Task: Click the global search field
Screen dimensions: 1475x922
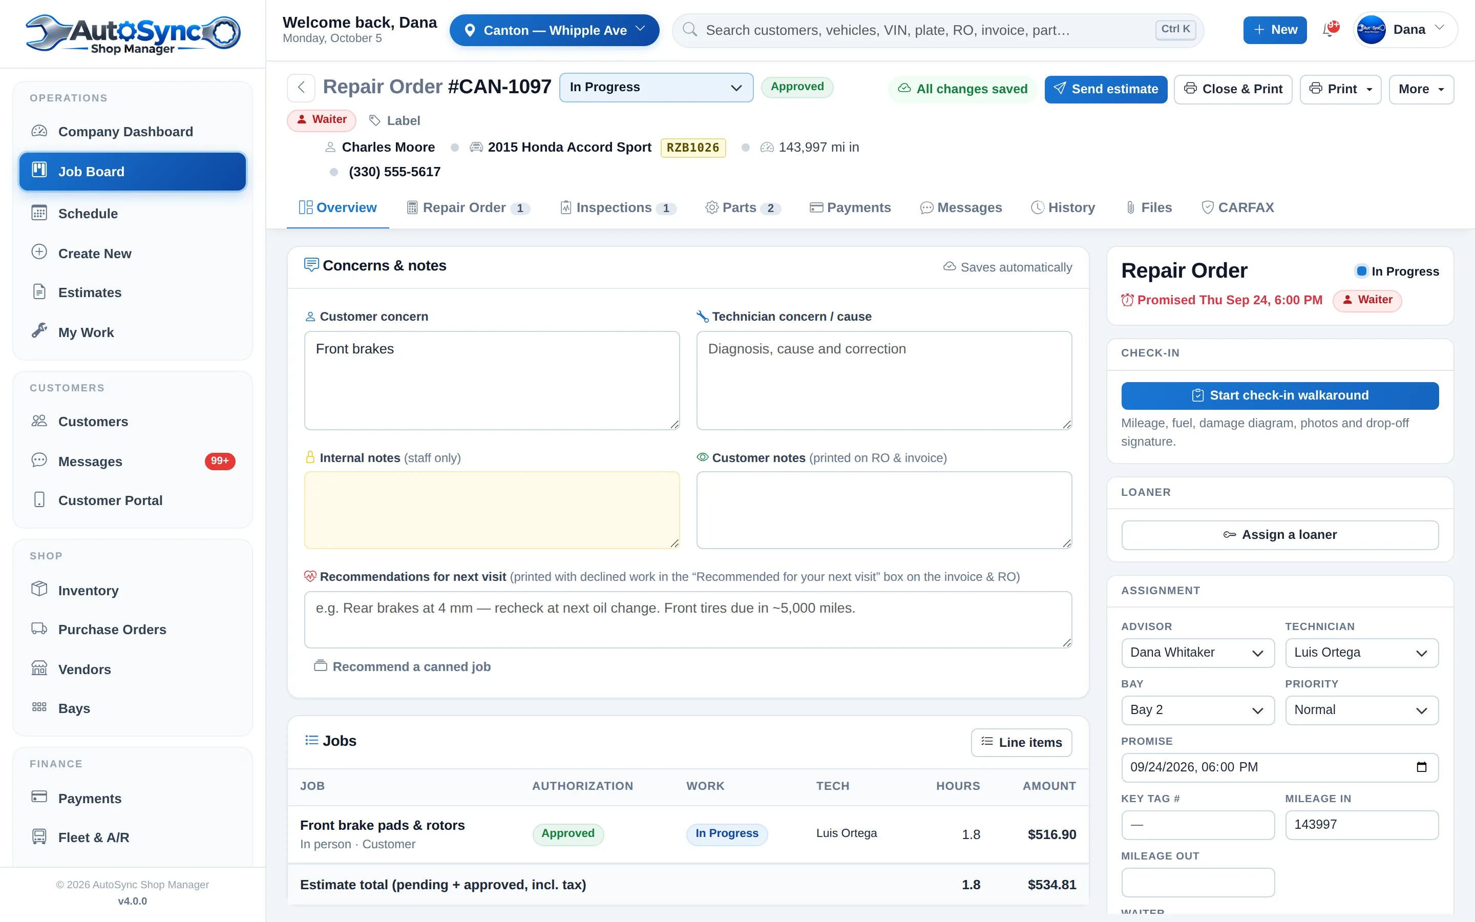Action: [x=937, y=30]
